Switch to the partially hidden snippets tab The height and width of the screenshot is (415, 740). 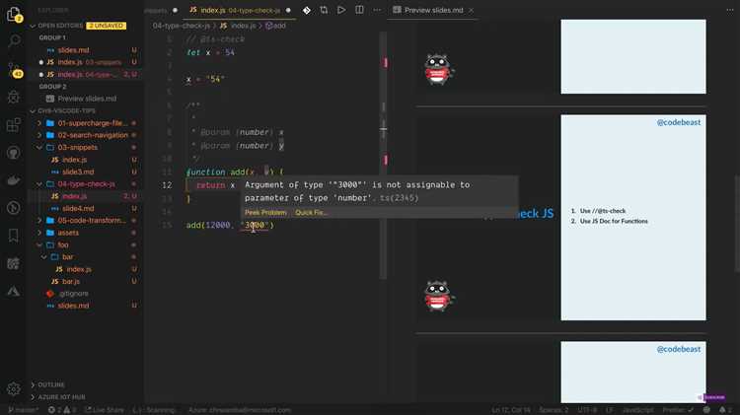pos(161,10)
